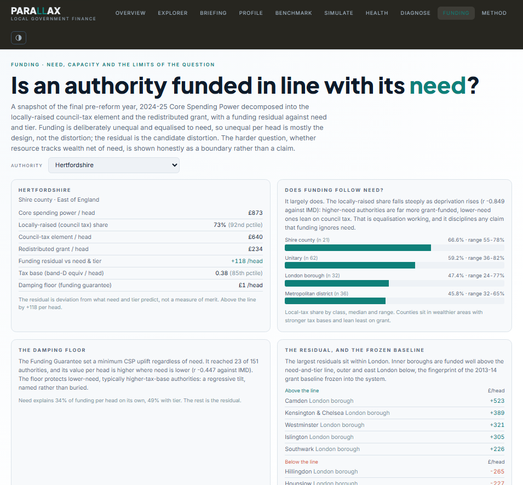Click the +523 value for Camden
The height and width of the screenshot is (485, 523).
click(497, 401)
